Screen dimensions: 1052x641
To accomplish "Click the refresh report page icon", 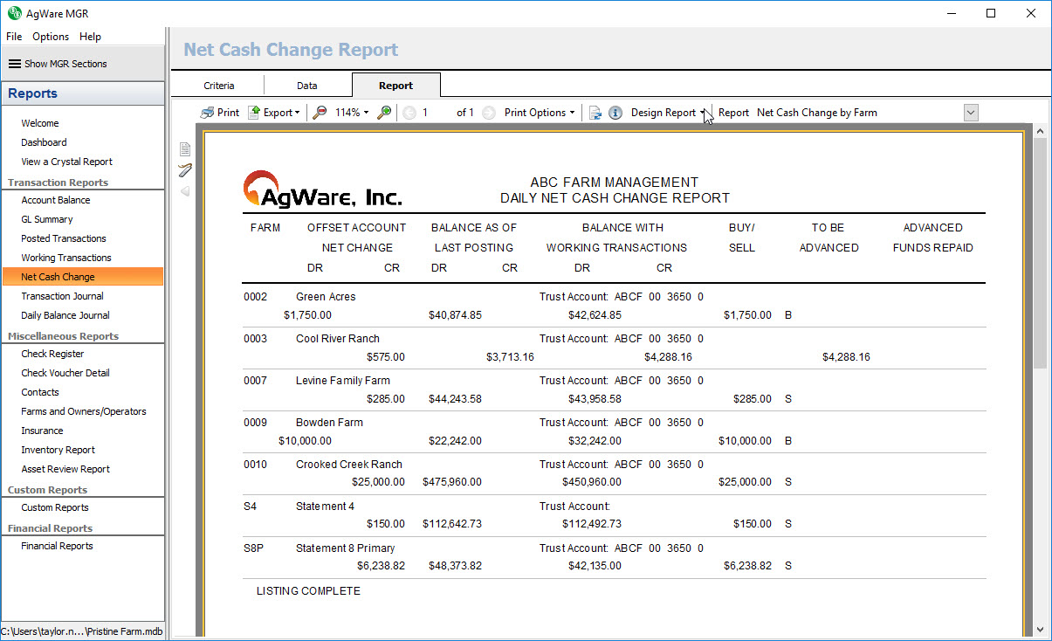I will (595, 113).
